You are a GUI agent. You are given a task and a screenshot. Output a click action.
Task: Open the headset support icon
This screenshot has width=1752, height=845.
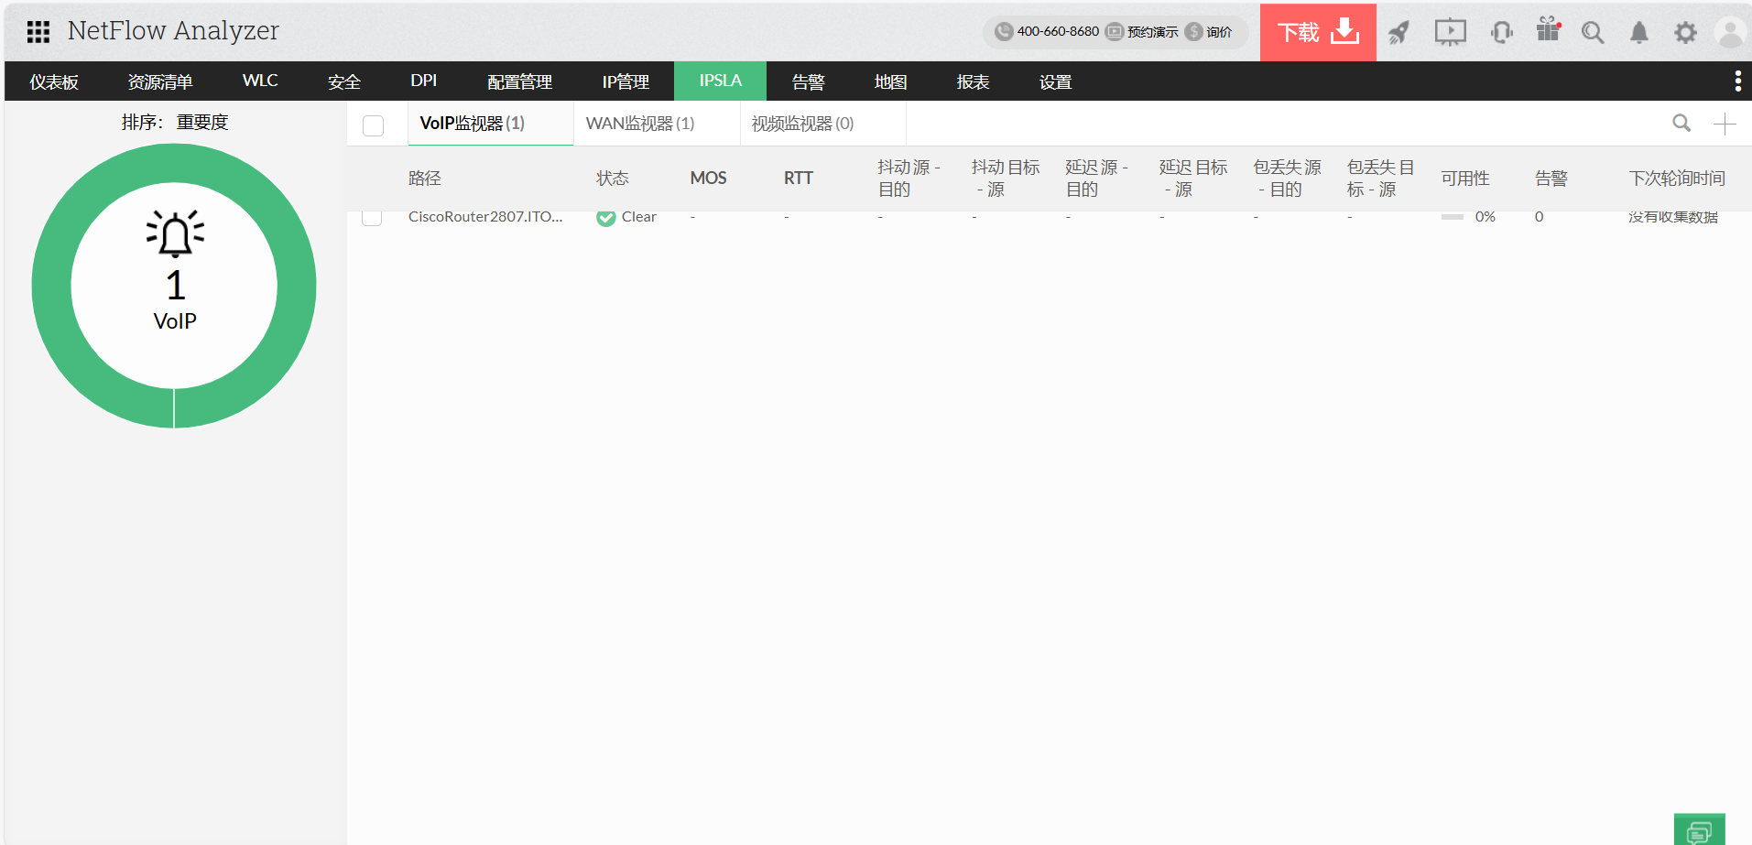click(1502, 33)
